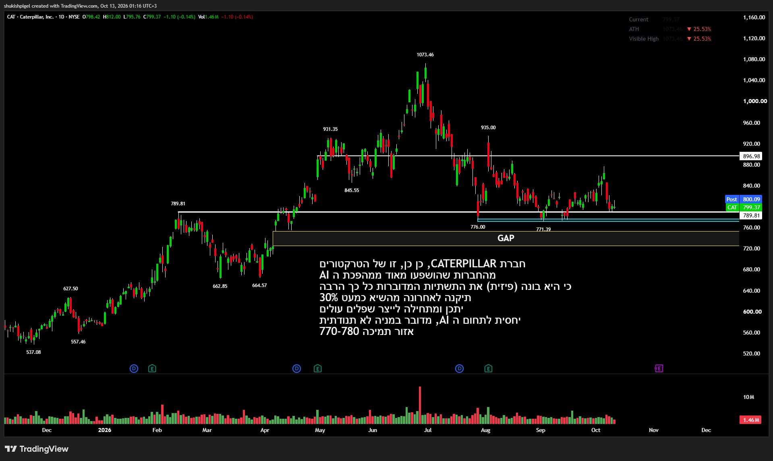Click the 627.50 high label
773x461 pixels.
point(70,289)
